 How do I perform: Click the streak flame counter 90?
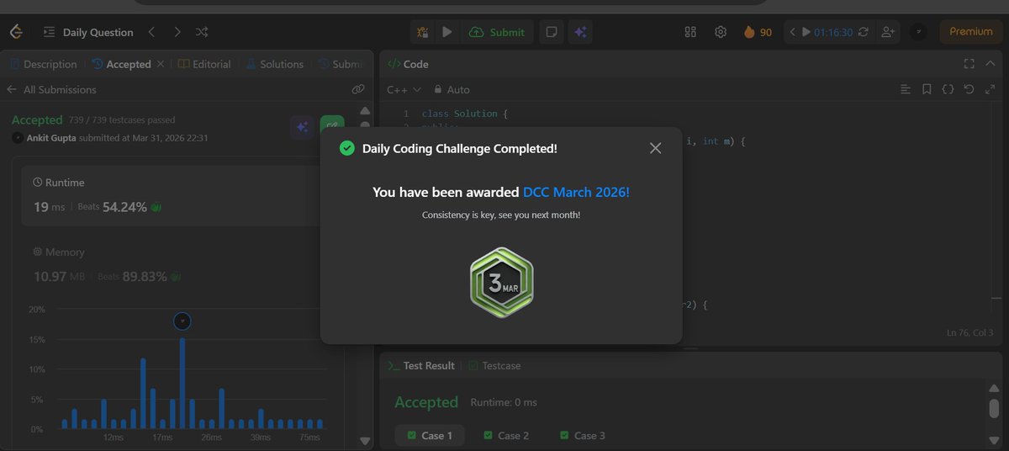[x=758, y=32]
